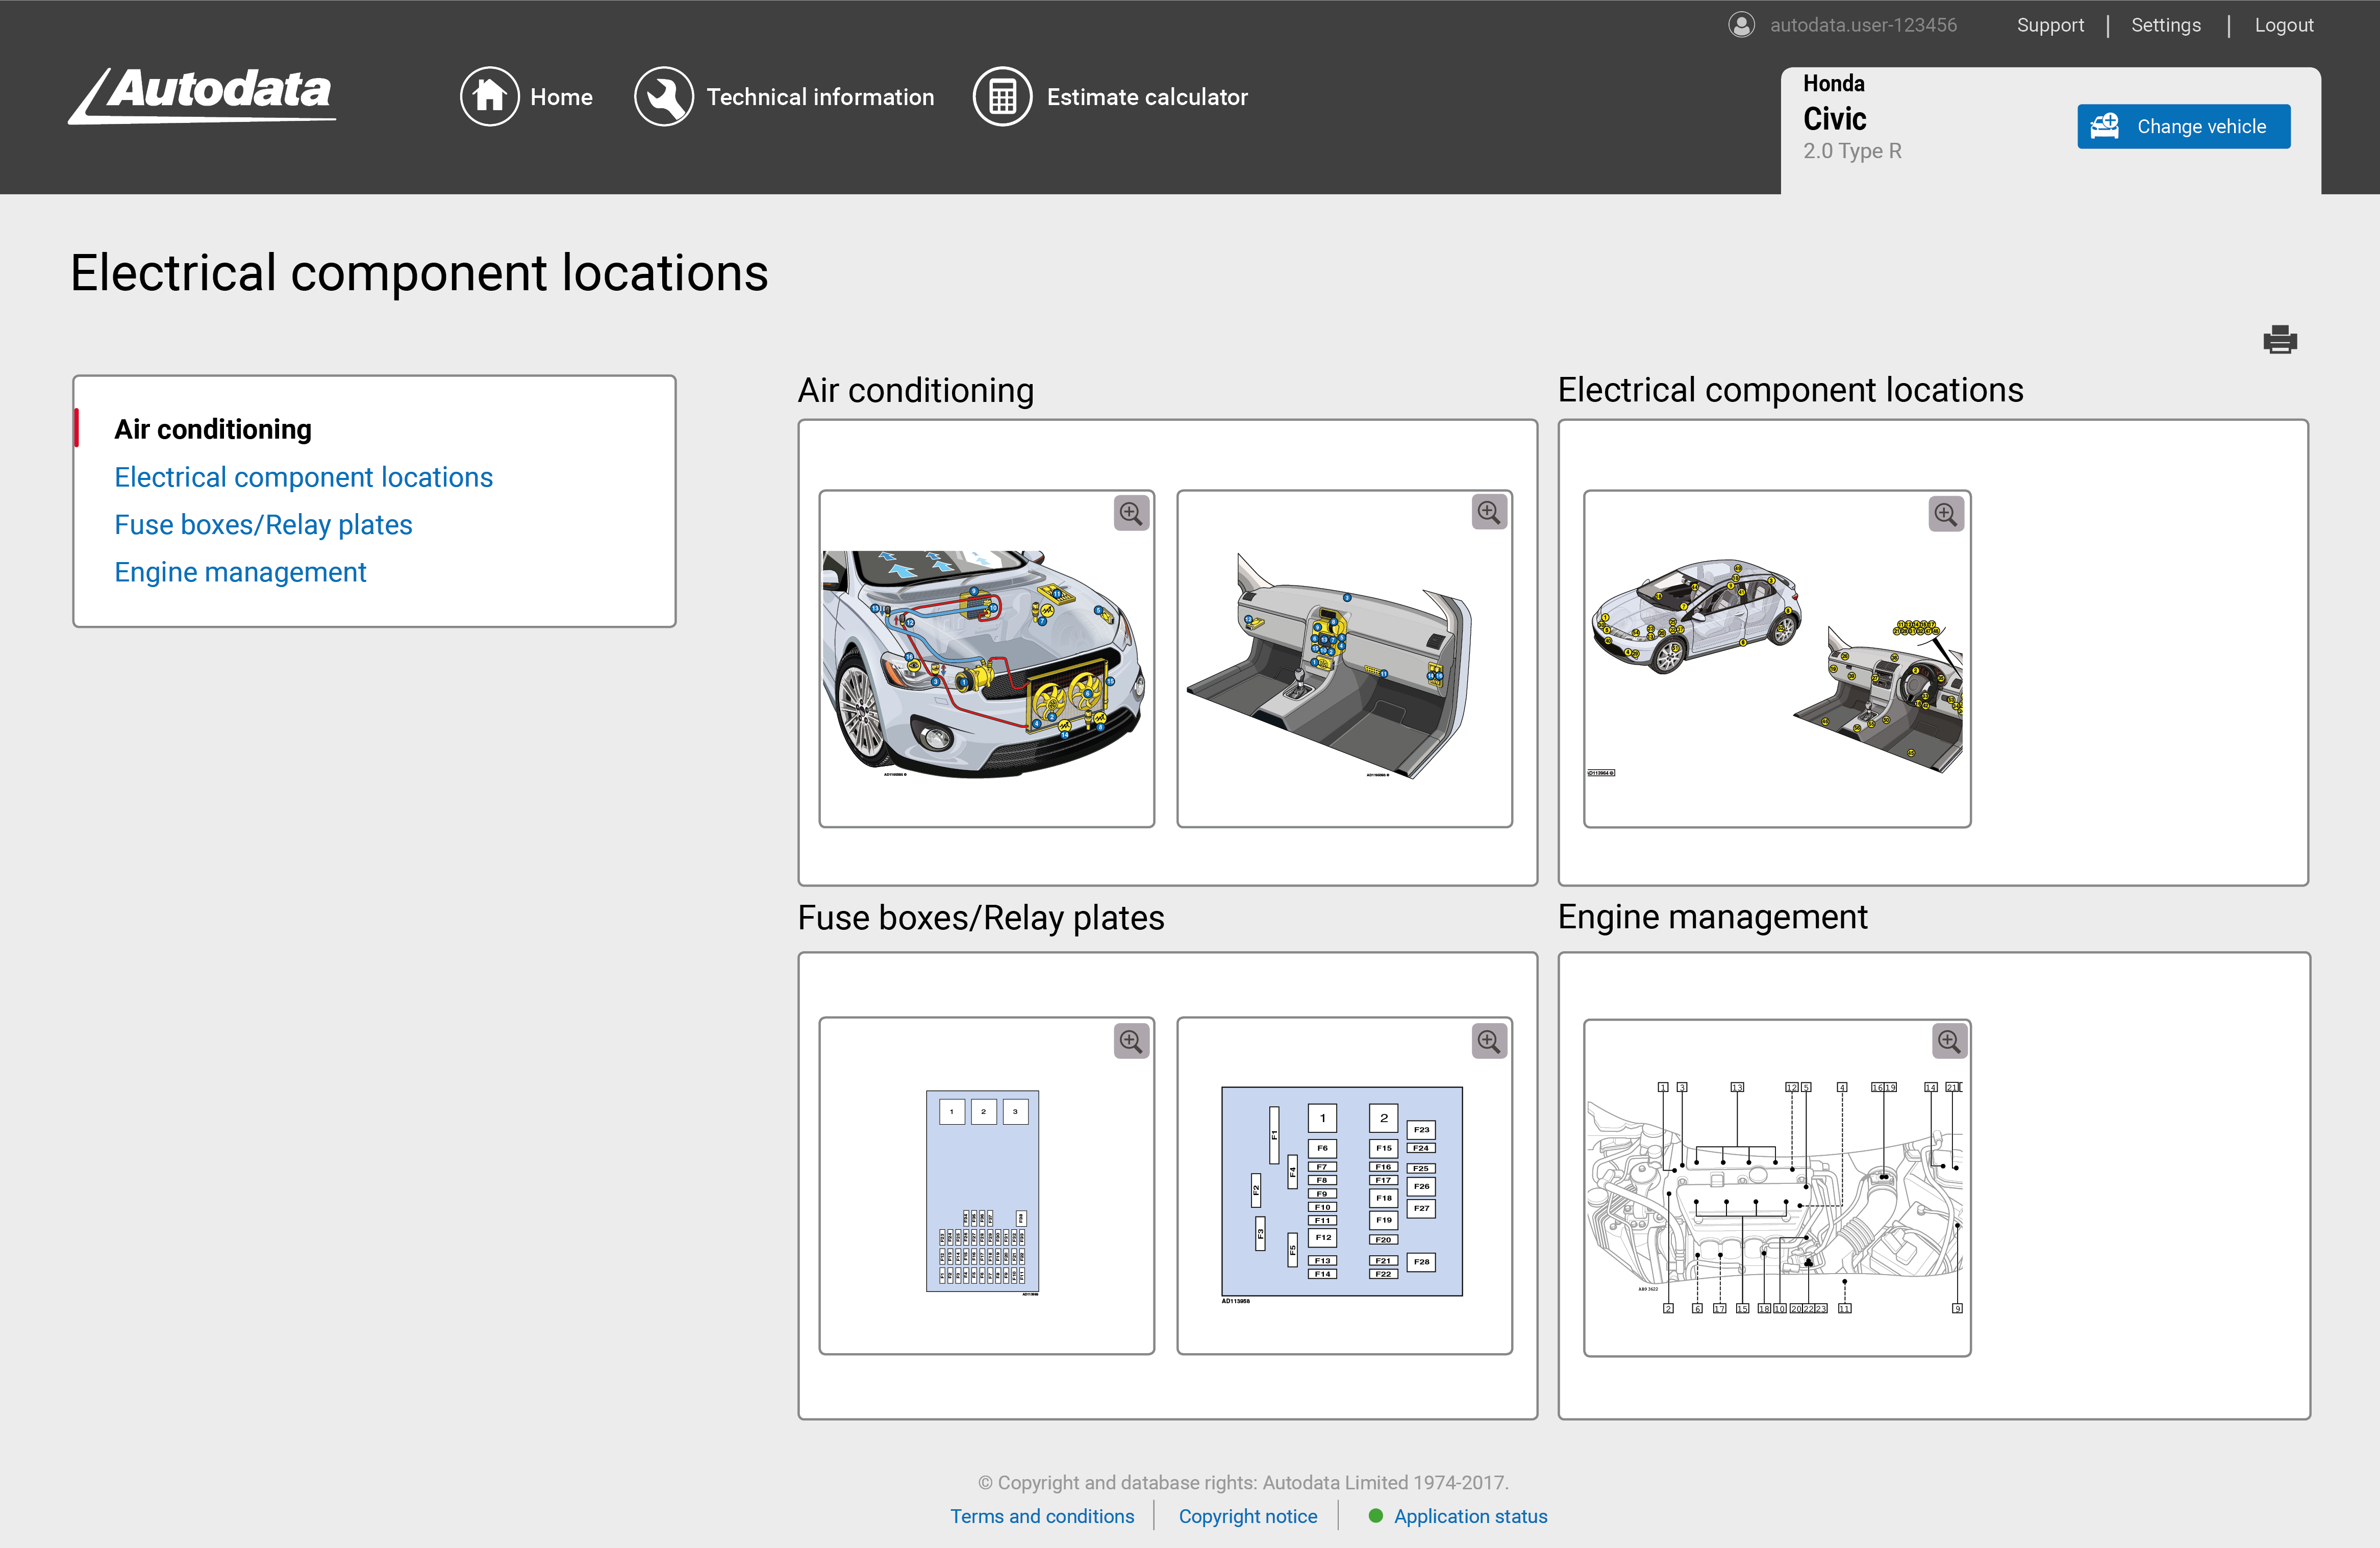The height and width of the screenshot is (1548, 2380).
Task: Zoom the engine management wiring diagram
Action: [x=1950, y=1040]
